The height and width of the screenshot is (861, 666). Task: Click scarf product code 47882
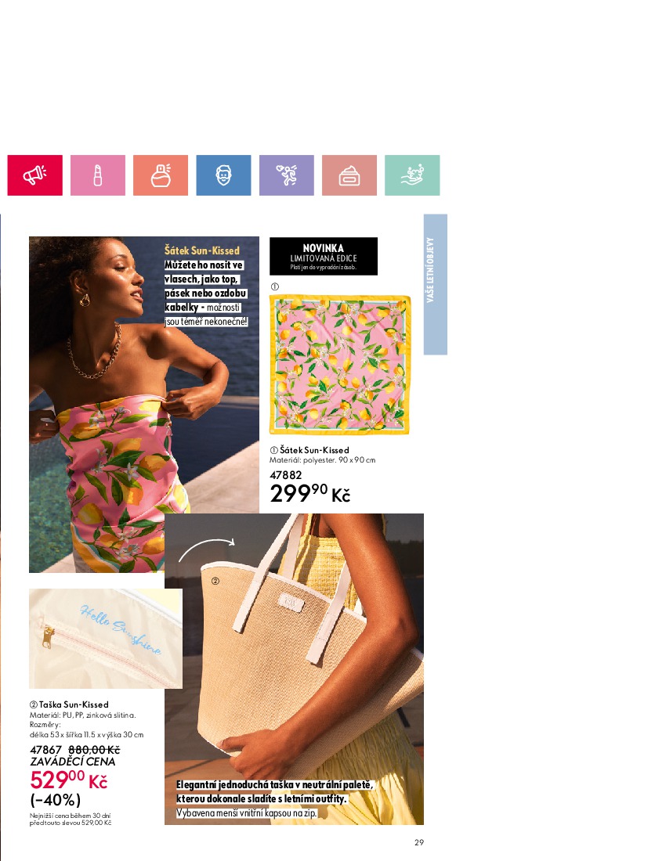pyautogui.click(x=285, y=475)
